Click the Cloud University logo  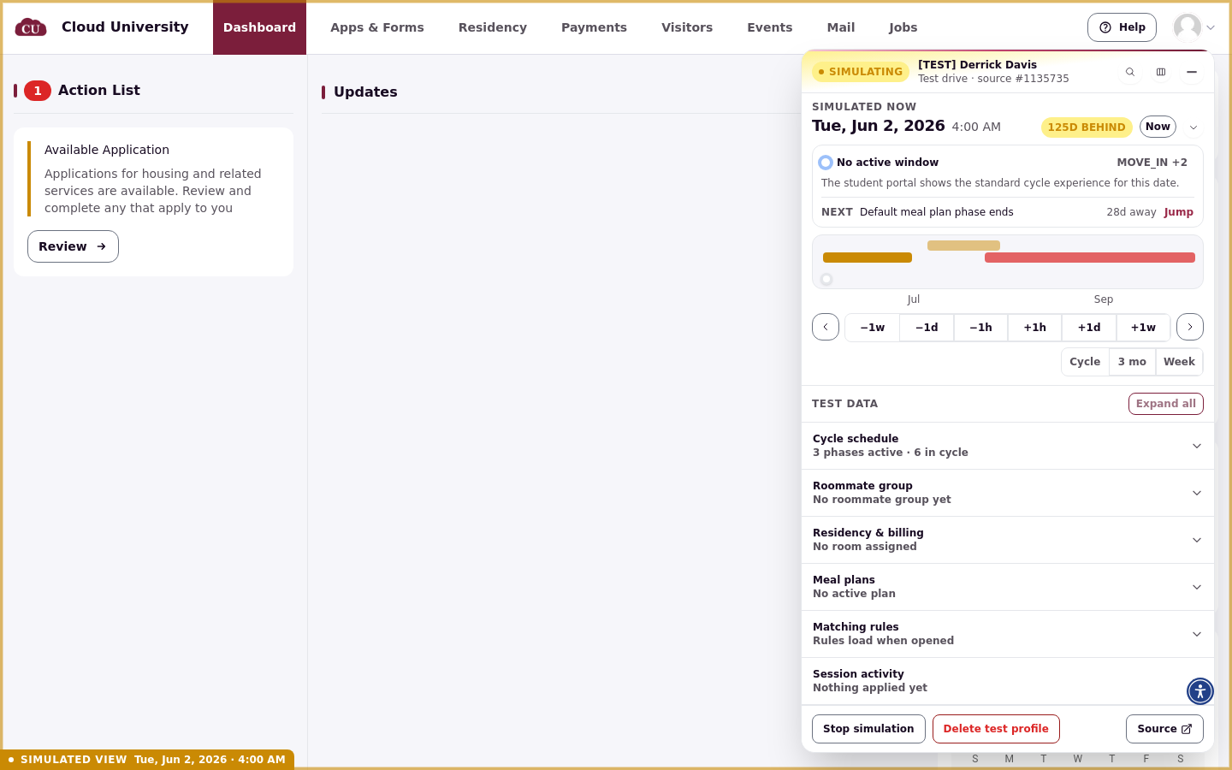click(x=31, y=27)
